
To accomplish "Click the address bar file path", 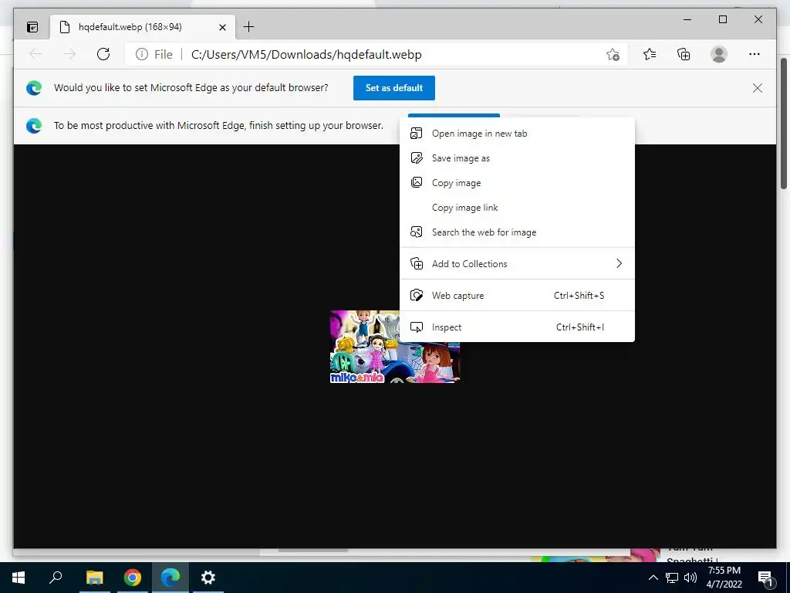I will pos(306,55).
